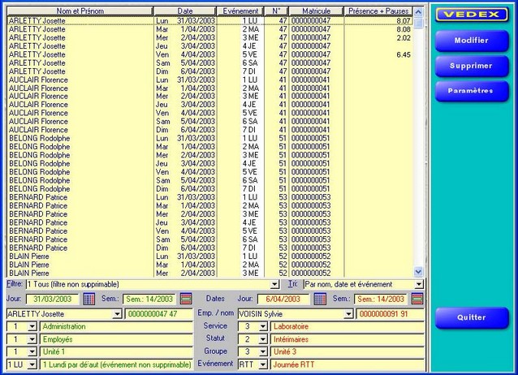The width and height of the screenshot is (518, 375).
Task: Select BERNARD Patrice row dated Ven 4/04/2003
Action: pyautogui.click(x=209, y=231)
